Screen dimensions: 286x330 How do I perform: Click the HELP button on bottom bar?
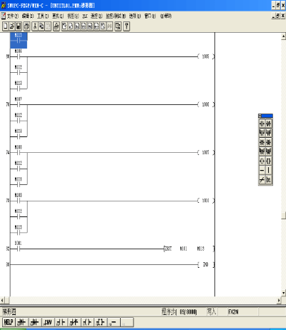pyautogui.click(x=9, y=322)
